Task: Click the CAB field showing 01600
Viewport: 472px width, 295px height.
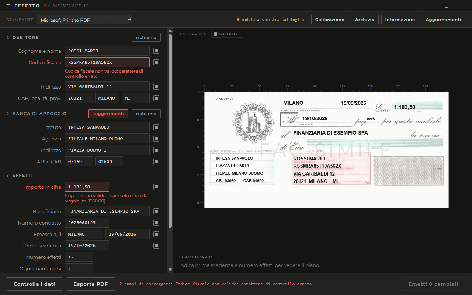Action: coord(109,162)
